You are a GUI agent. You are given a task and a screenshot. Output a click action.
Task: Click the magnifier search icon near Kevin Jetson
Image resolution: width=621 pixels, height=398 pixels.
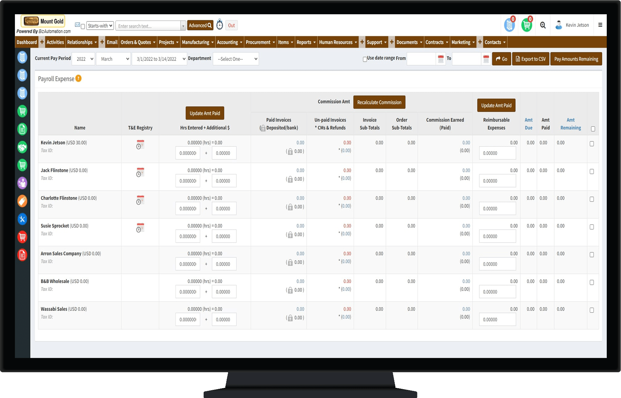pos(543,25)
